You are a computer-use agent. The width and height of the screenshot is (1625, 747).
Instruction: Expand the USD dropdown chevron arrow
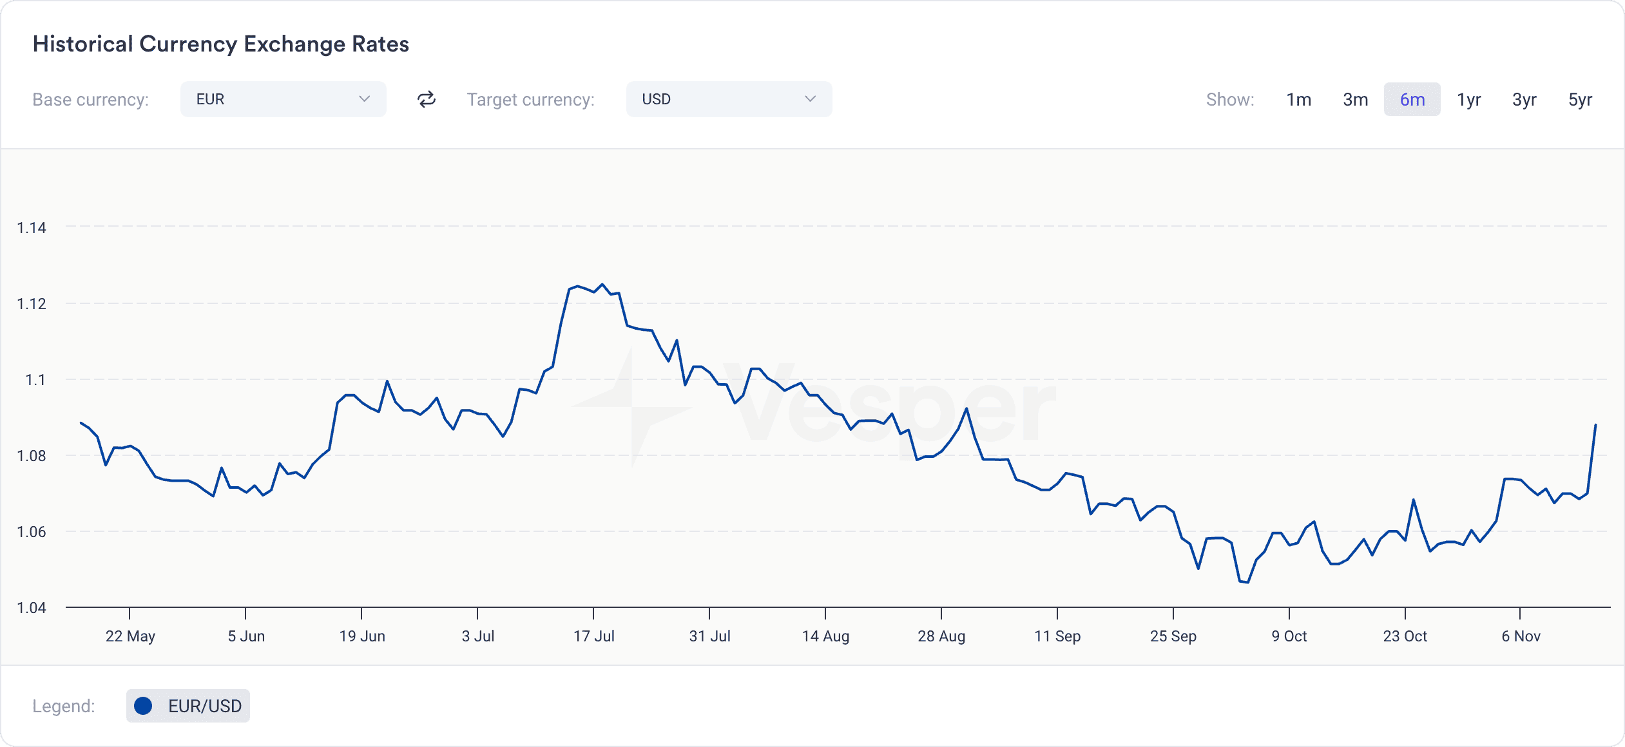click(x=810, y=99)
